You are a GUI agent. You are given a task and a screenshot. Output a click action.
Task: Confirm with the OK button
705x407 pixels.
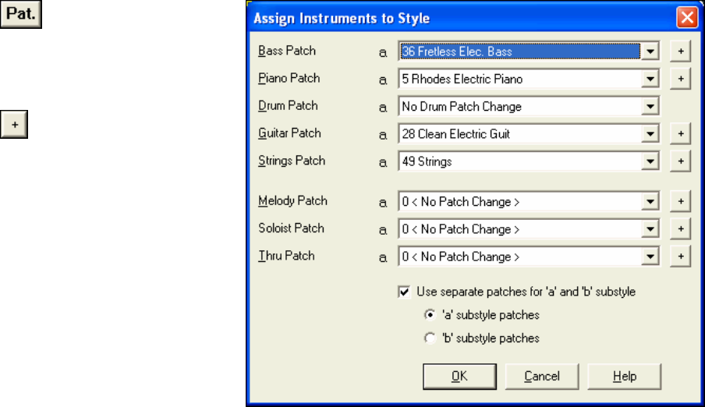click(459, 377)
